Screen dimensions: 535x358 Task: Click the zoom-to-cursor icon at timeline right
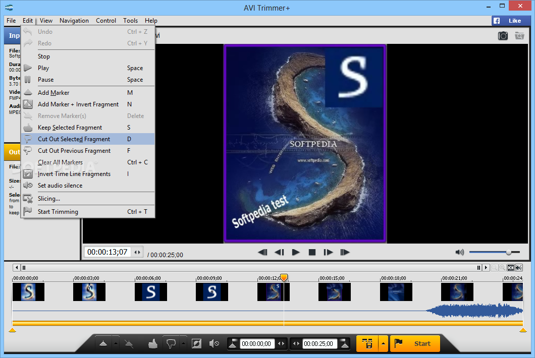point(519,268)
